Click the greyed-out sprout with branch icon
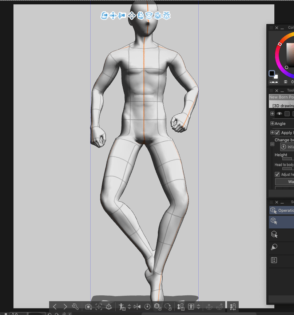 click(x=219, y=307)
